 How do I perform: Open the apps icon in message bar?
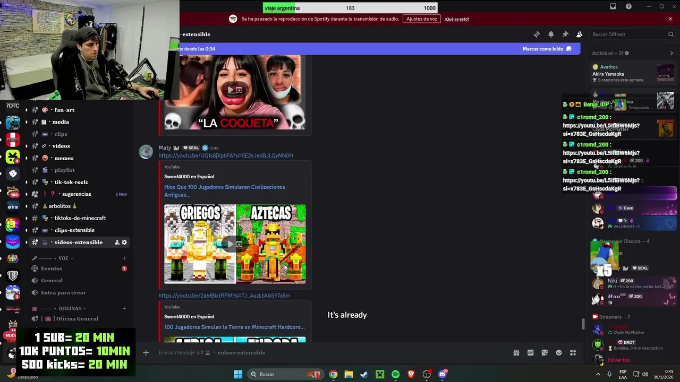click(573, 353)
